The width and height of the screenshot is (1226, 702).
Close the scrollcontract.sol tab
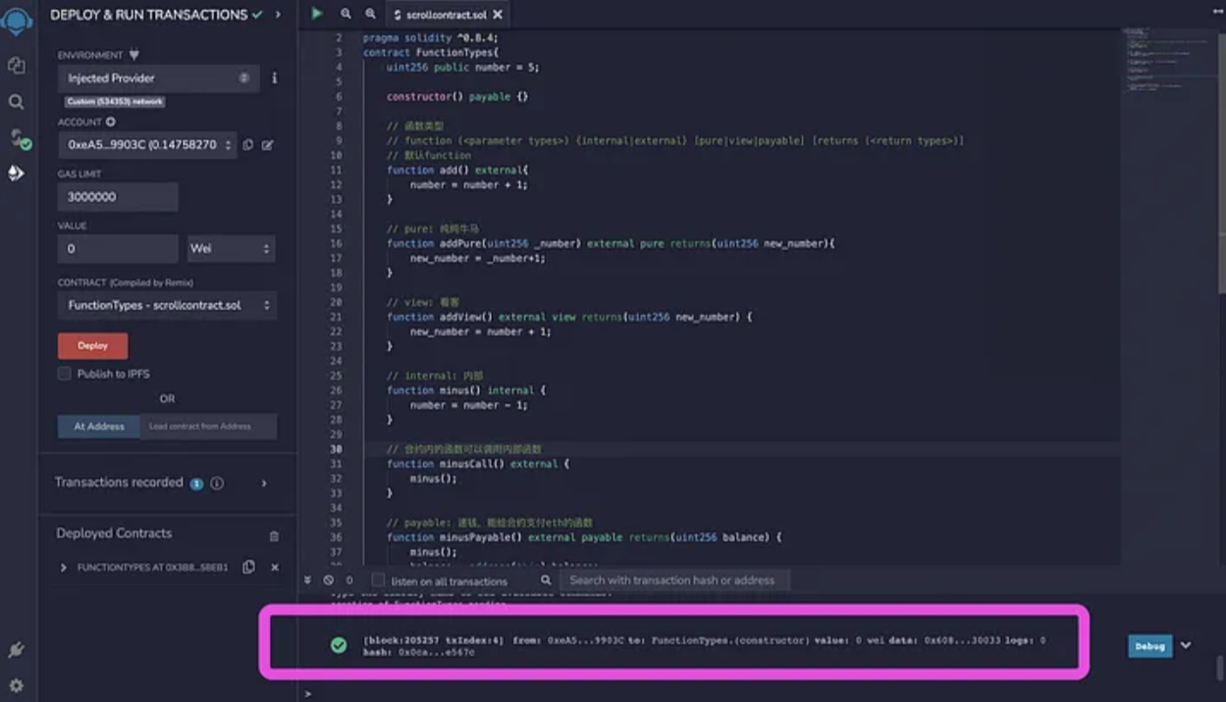(x=498, y=15)
